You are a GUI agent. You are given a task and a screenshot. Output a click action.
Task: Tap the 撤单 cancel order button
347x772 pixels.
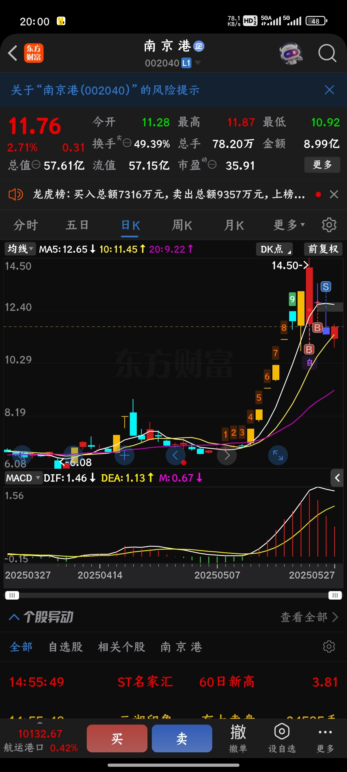point(238,738)
